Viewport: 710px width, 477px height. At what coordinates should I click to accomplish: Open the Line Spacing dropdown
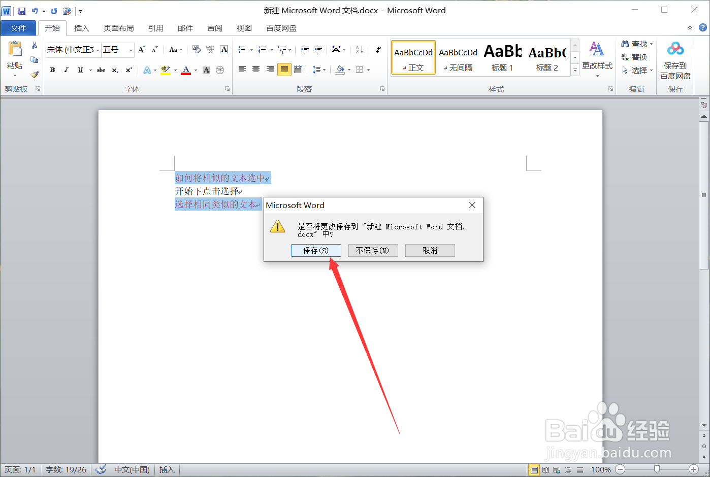(x=319, y=70)
